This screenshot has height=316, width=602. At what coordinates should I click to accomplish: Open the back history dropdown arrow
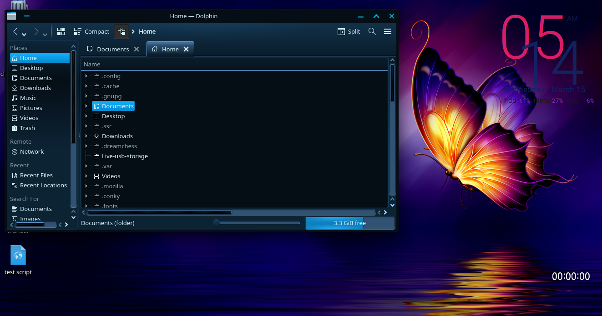point(24,34)
